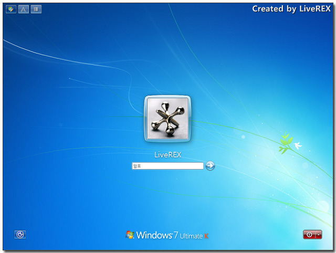Expand the shutdown options arrow
336x253 pixels.
tap(319, 235)
